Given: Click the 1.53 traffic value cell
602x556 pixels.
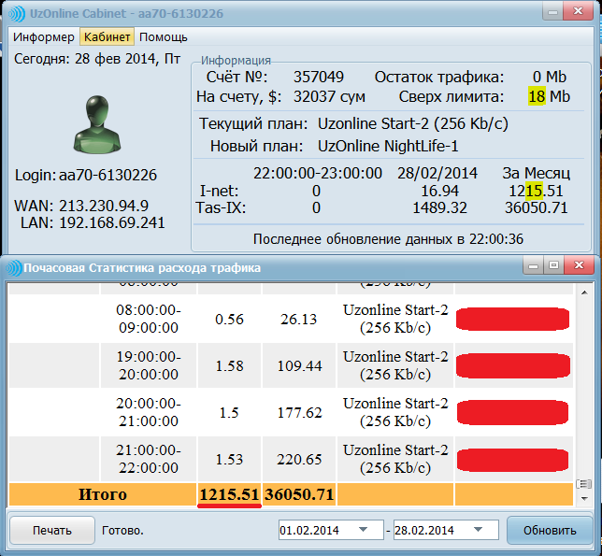Looking at the screenshot, I should point(229,459).
